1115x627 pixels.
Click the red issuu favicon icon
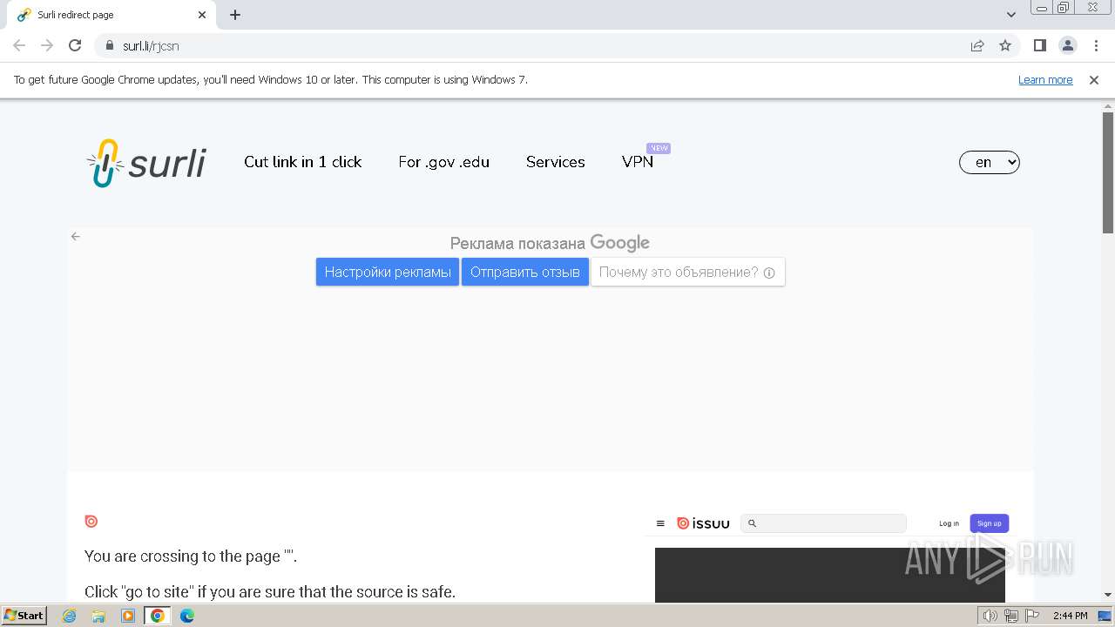coord(91,521)
